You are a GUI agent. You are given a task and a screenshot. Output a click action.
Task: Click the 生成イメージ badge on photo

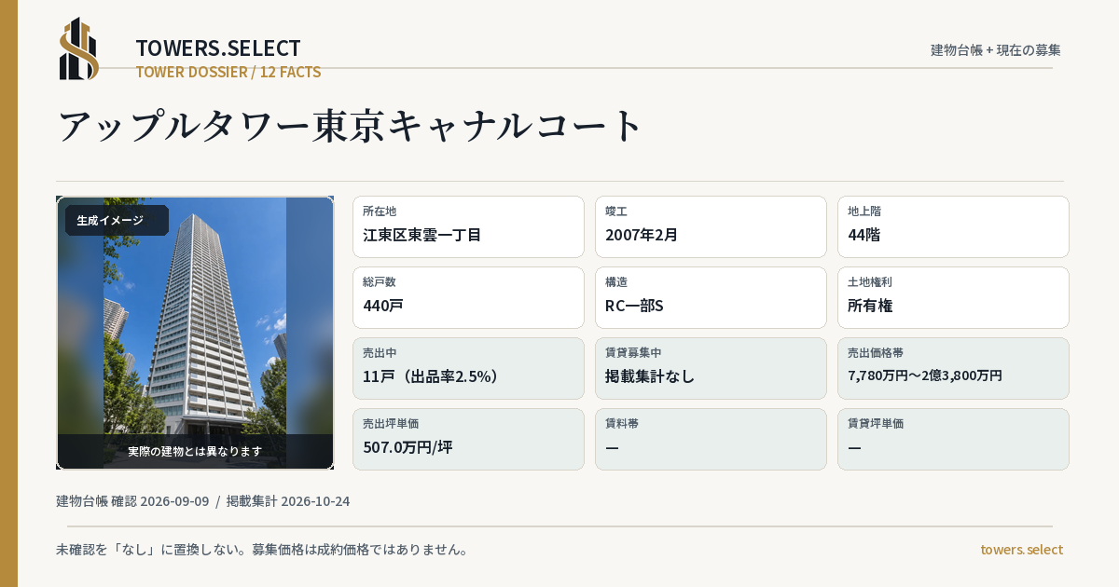coord(117,221)
